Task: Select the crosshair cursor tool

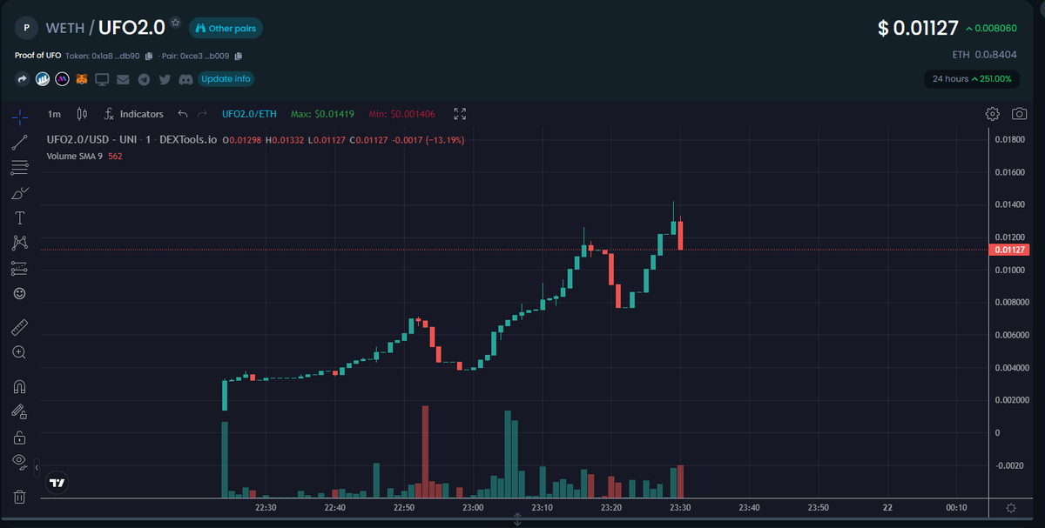Action: [x=19, y=117]
